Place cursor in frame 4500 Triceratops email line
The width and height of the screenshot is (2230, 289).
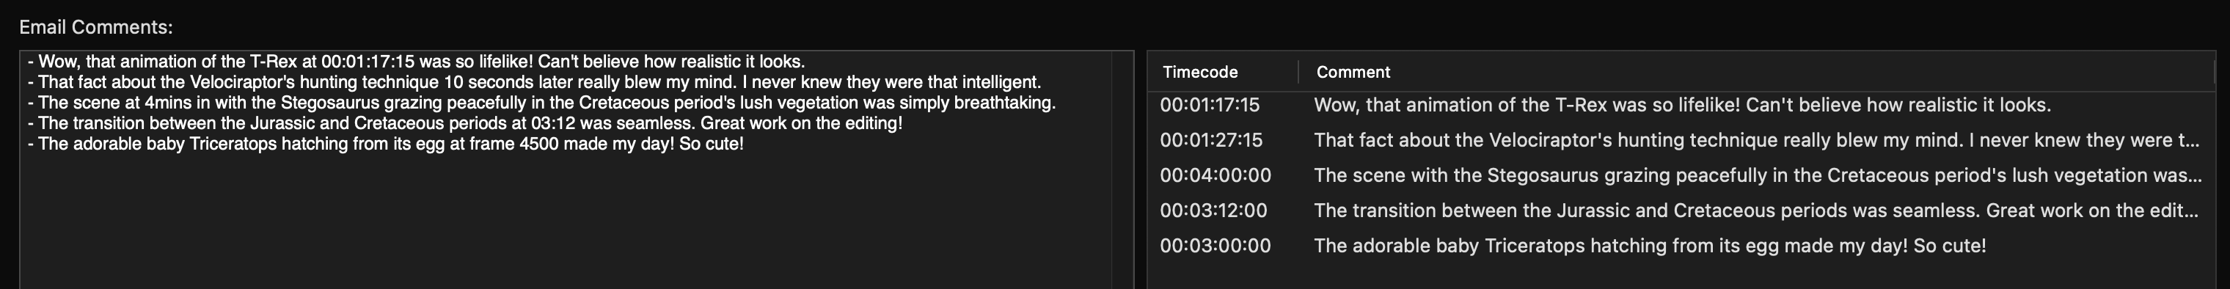click(x=385, y=144)
